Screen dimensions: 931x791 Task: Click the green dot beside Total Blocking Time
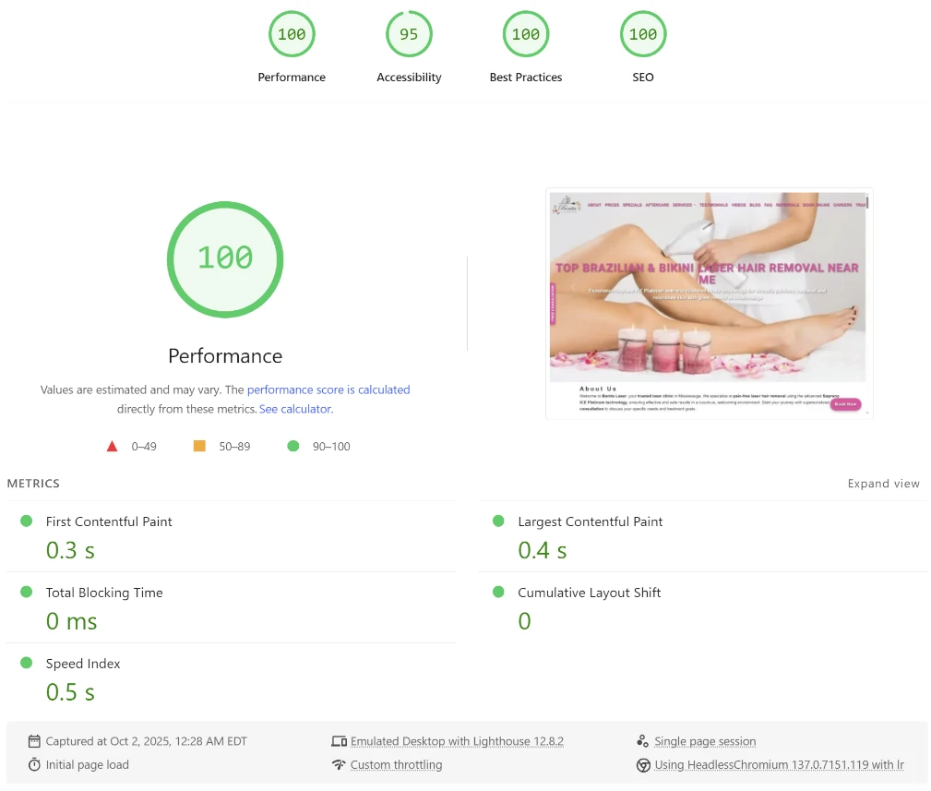(26, 592)
